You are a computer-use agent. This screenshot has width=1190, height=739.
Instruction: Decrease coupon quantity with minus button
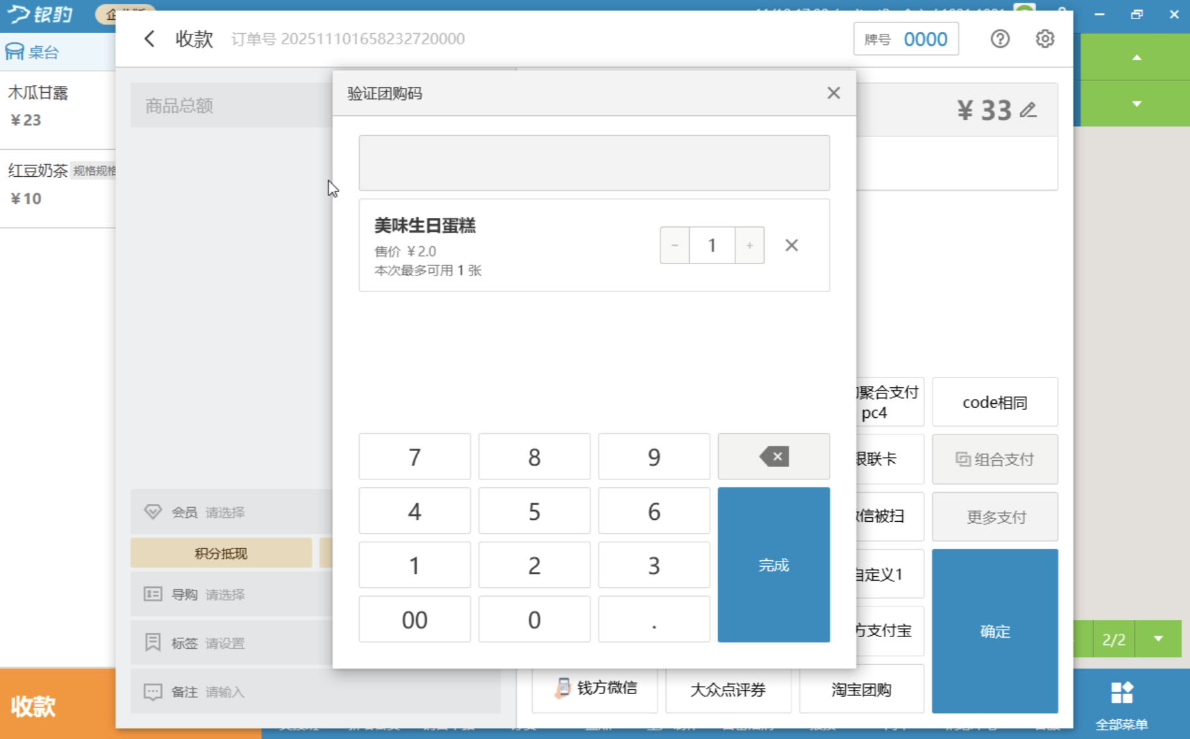pyautogui.click(x=675, y=246)
